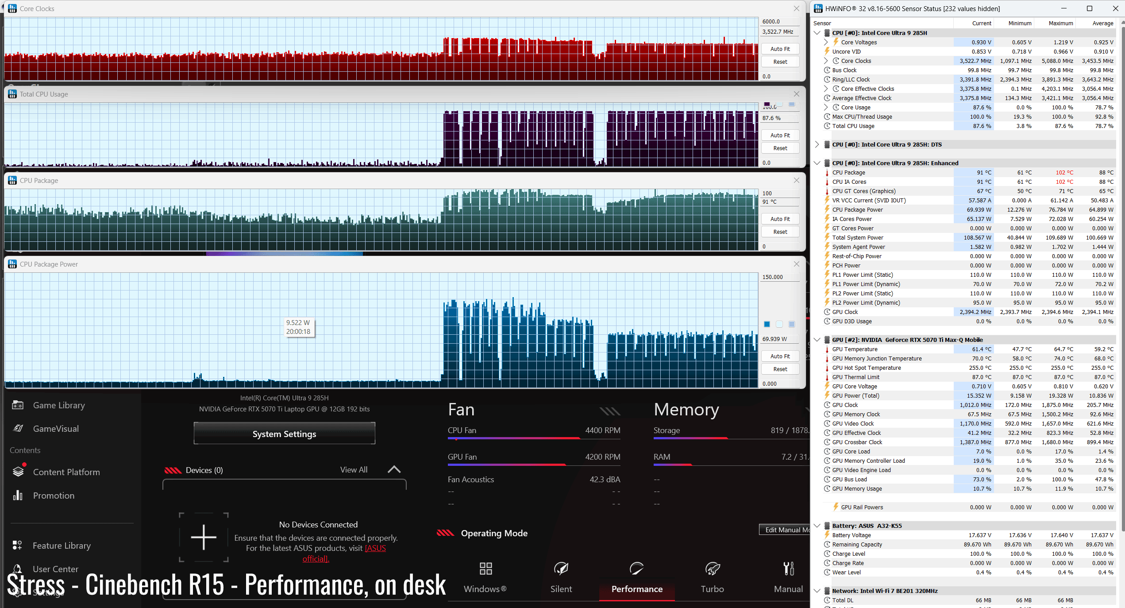This screenshot has height=608, width=1125.
Task: Open System Settings in Armoury Crate
Action: coord(284,434)
